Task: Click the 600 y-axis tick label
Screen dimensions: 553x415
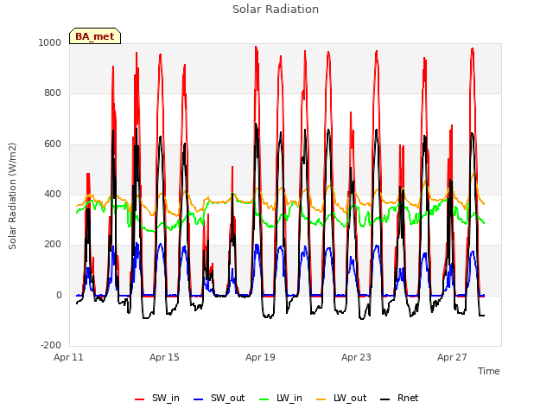Action: coord(53,144)
